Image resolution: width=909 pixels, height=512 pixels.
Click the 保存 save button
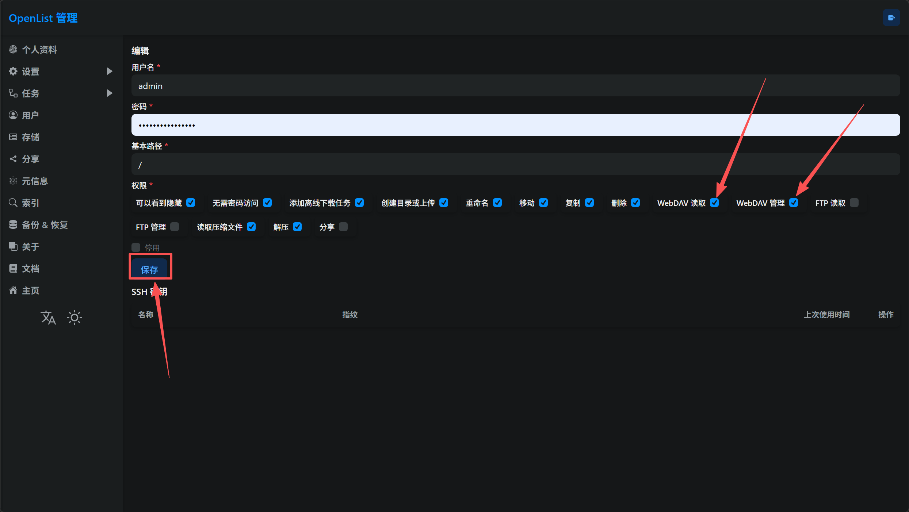click(149, 269)
